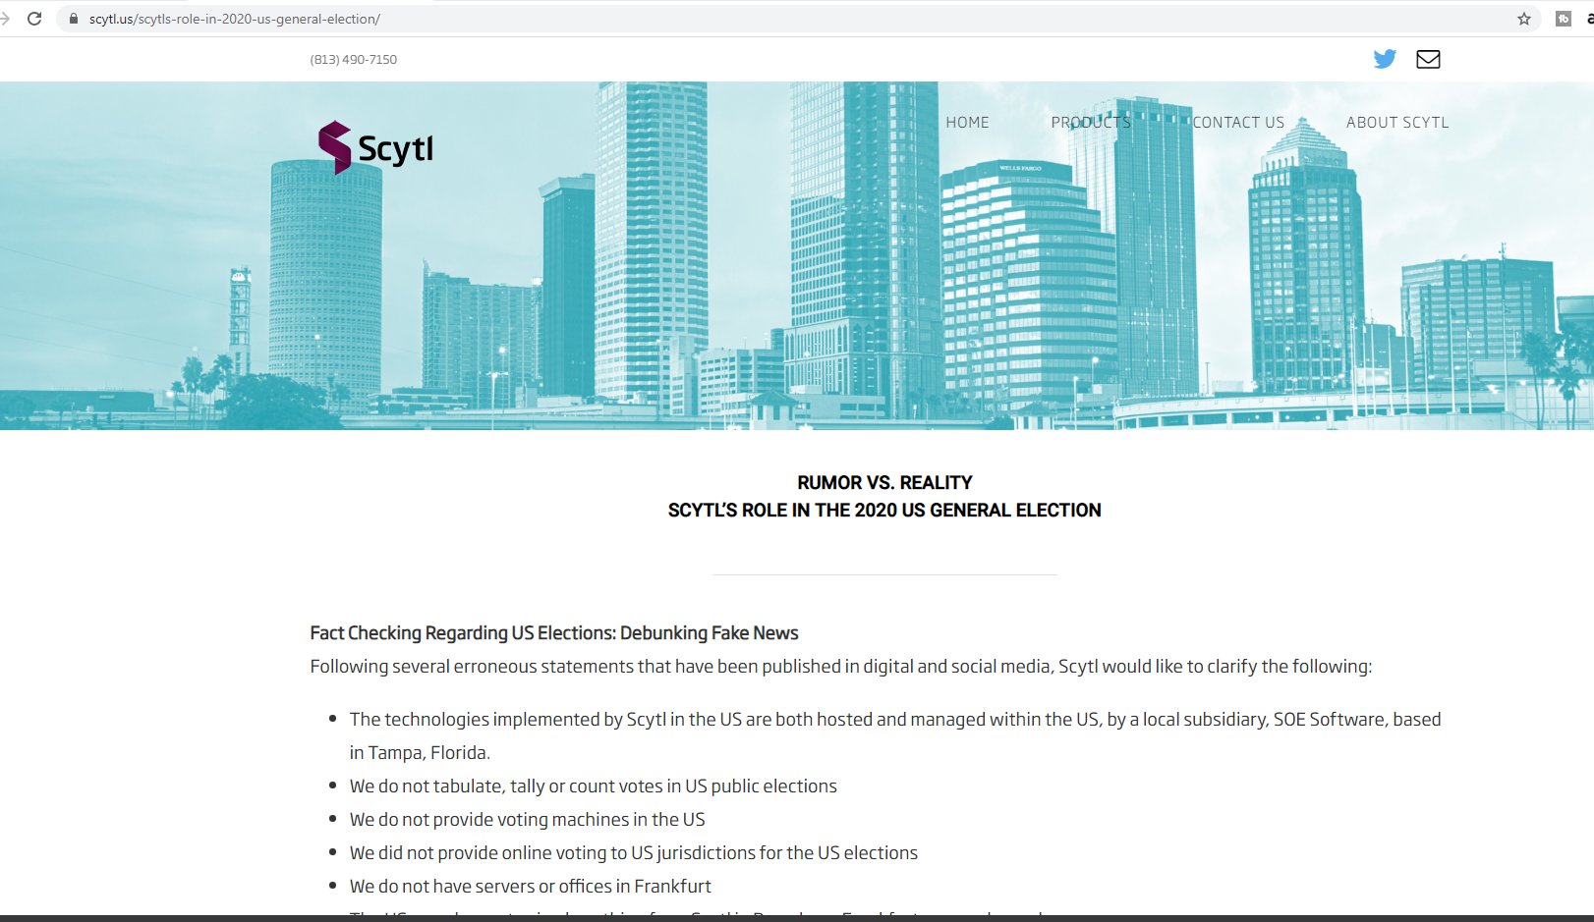Select CONTACT US in the navigation
Viewport: 1594px width, 922px height.
(1238, 123)
